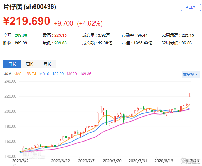This screenshot has height=166, width=202.
Task: Click the MA5 : 153.74 indicator
Action: (x=25, y=74)
